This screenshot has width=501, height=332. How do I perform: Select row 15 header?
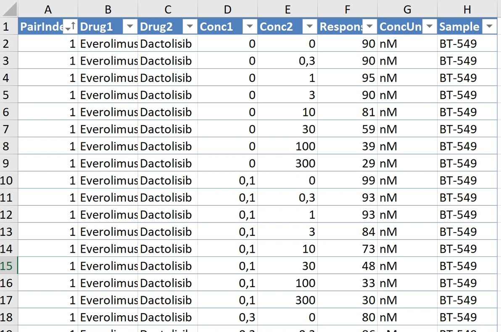(8, 266)
